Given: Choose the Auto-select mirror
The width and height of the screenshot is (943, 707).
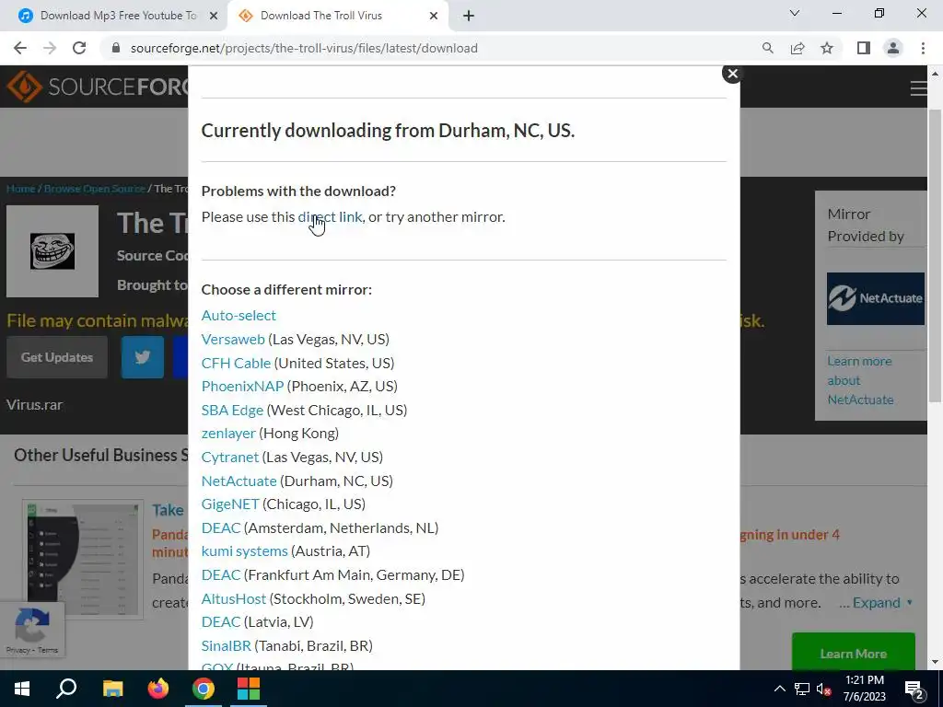Looking at the screenshot, I should coord(239,316).
